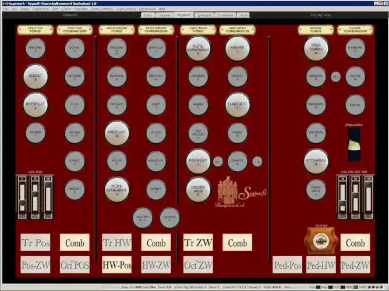Image resolution: width=389 pixels, height=291 pixels.
Task: Expand the General settings menu
Action: (102, 9)
